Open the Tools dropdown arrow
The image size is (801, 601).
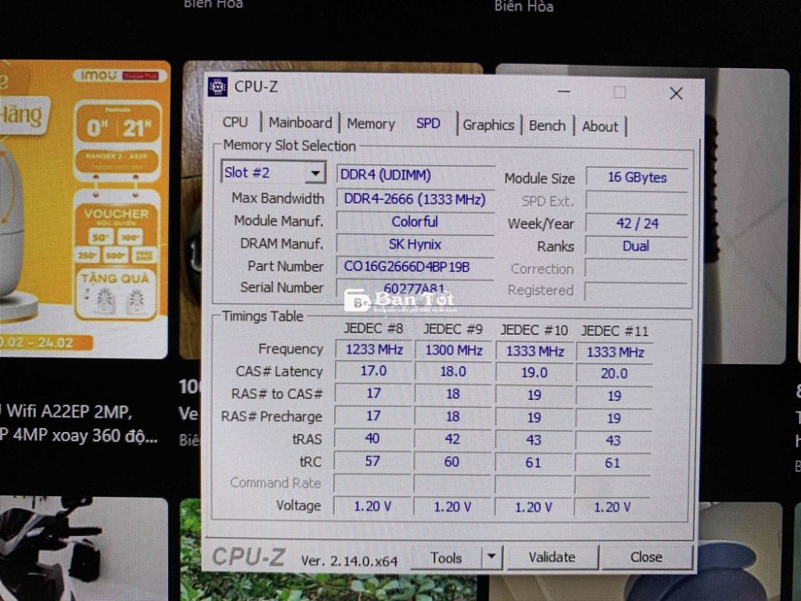492,557
